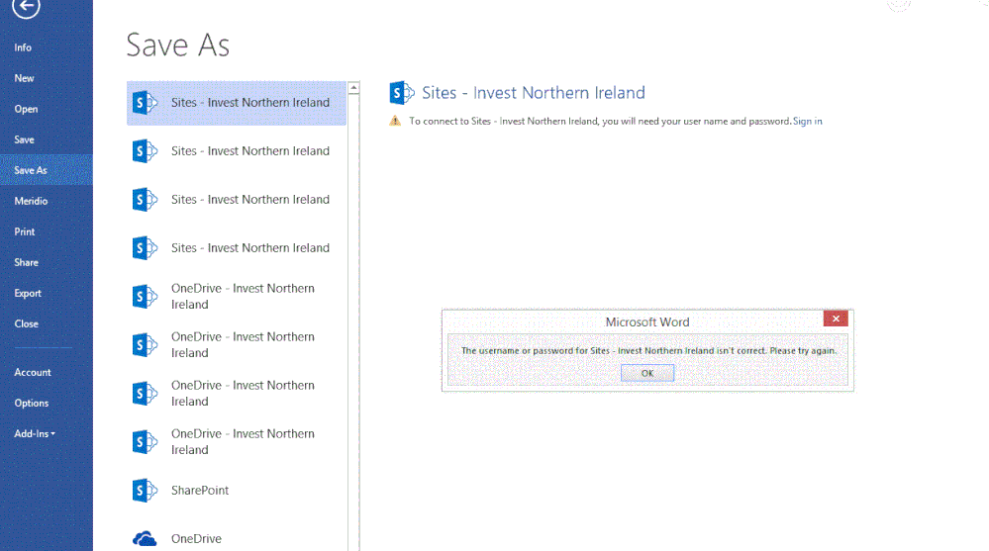989x551 pixels.
Task: Click the OneDrive cloud icon
Action: (145, 539)
